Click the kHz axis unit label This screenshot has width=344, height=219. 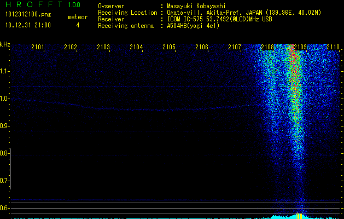click(5, 44)
